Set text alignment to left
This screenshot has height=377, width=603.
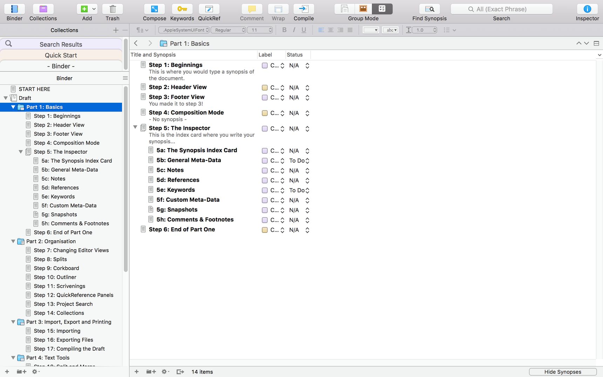coord(321,30)
